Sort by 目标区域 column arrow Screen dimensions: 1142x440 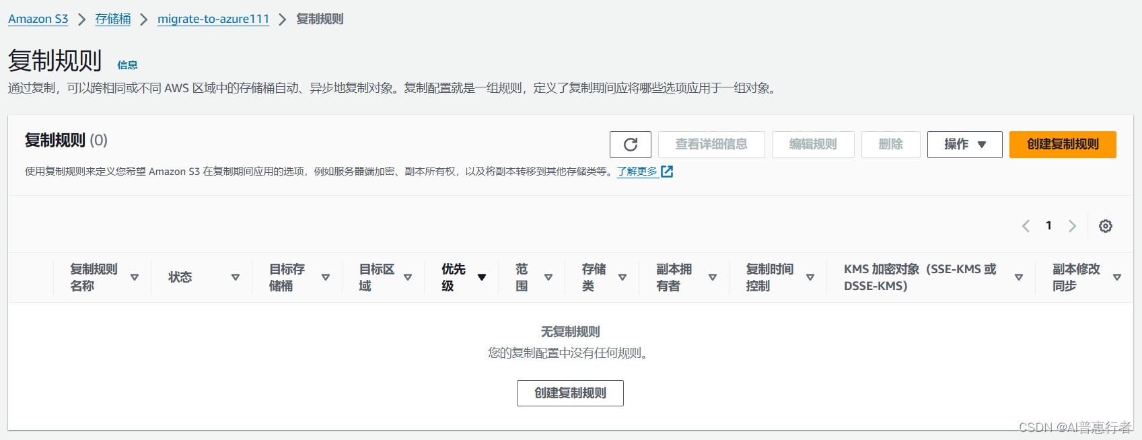coord(408,277)
